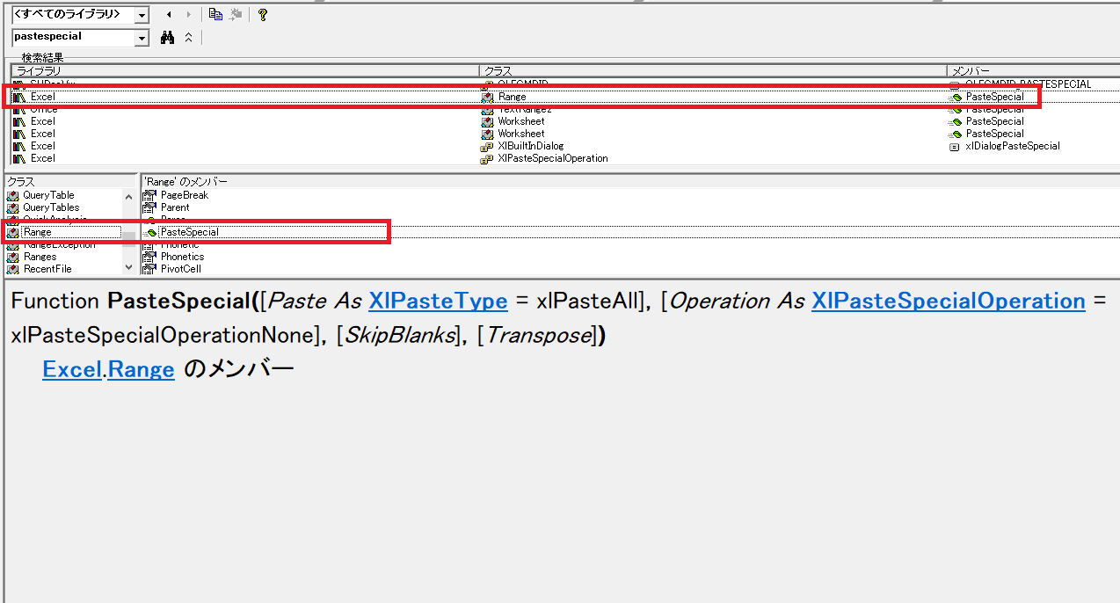Select xlDialogPasteSpecial member in search results

pyautogui.click(x=1012, y=146)
